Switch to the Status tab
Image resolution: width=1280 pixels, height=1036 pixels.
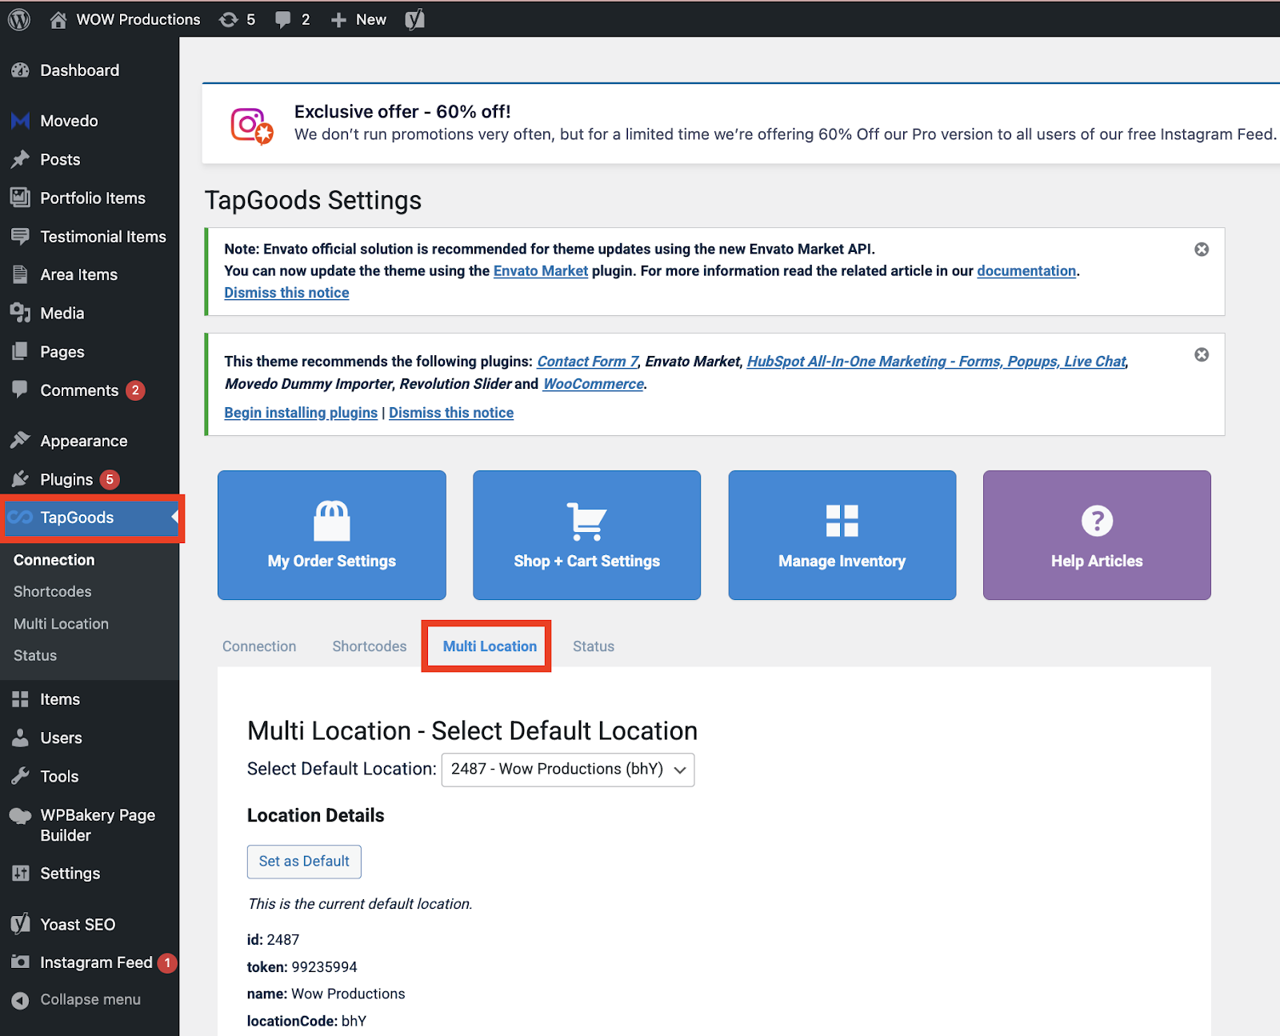[593, 646]
